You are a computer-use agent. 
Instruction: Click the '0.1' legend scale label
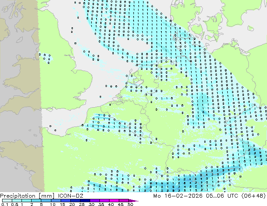pyautogui.click(x=5, y=204)
